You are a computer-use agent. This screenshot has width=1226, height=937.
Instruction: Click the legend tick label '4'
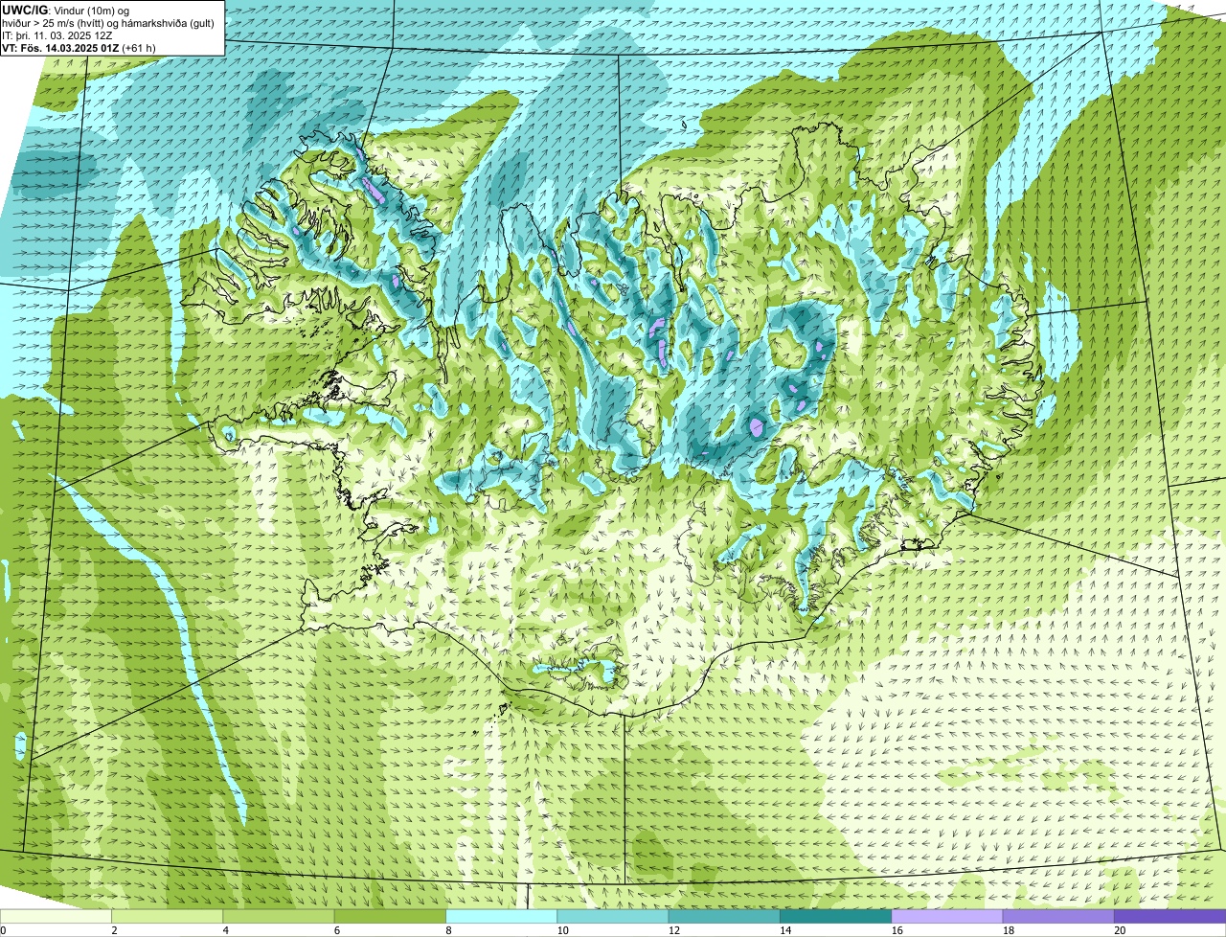coord(225,930)
